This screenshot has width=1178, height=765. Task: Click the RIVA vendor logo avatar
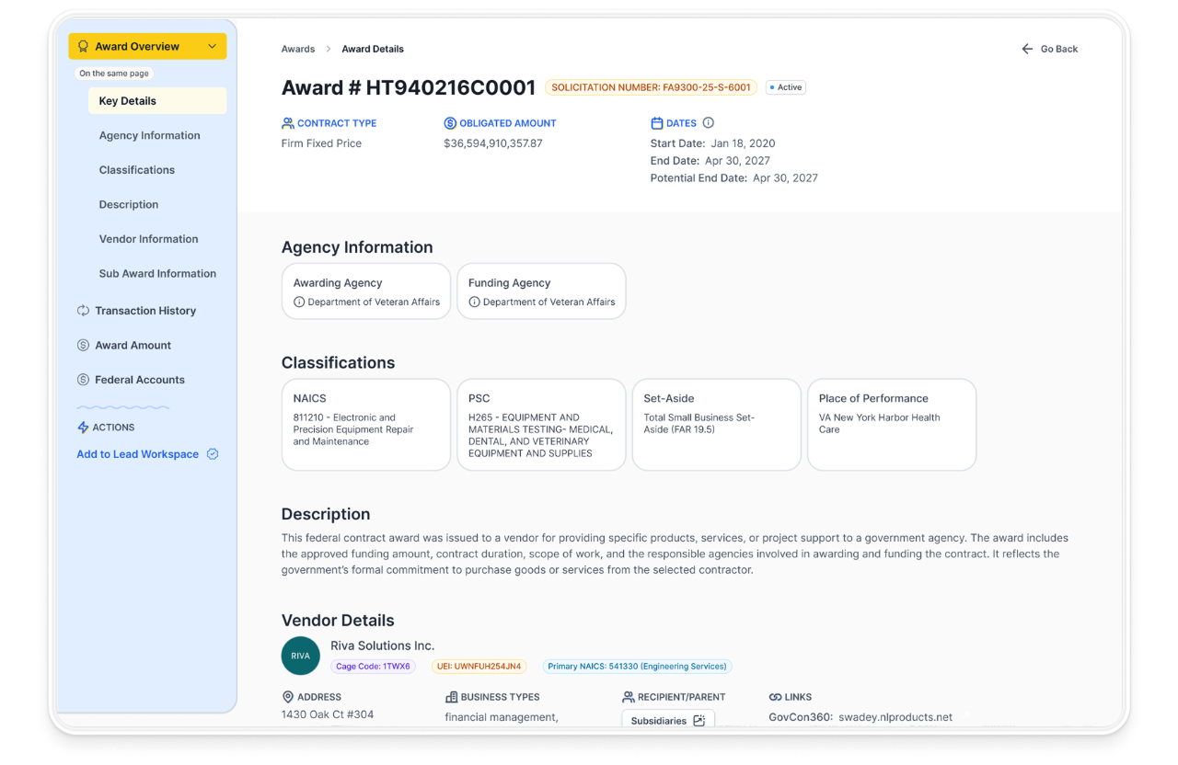click(x=301, y=656)
